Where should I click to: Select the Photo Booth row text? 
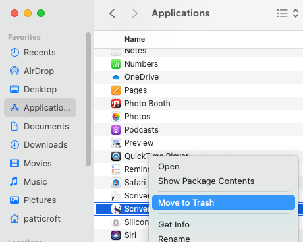click(148, 104)
